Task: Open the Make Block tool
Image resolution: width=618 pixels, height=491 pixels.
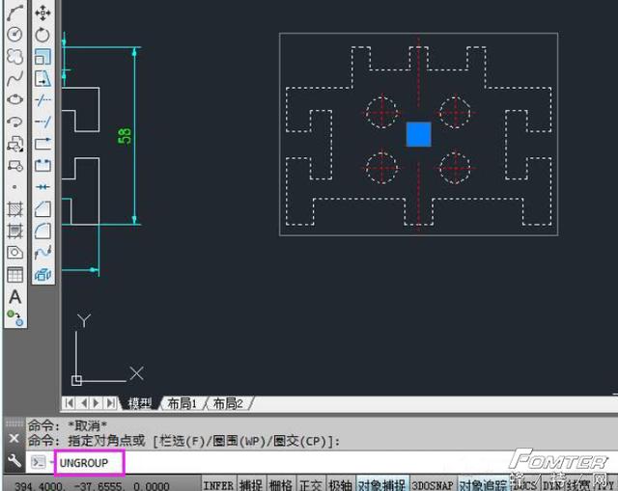Action: [15, 165]
